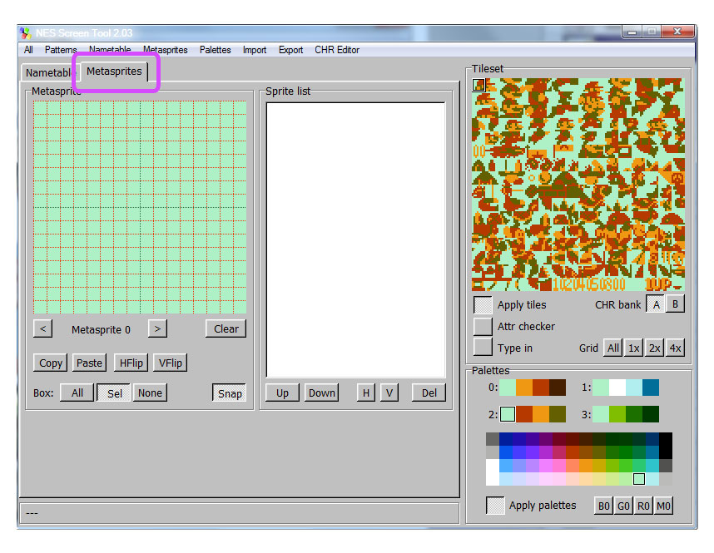Image resolution: width=714 pixels, height=553 pixels.
Task: Clear the current metasprite
Action: pos(226,328)
